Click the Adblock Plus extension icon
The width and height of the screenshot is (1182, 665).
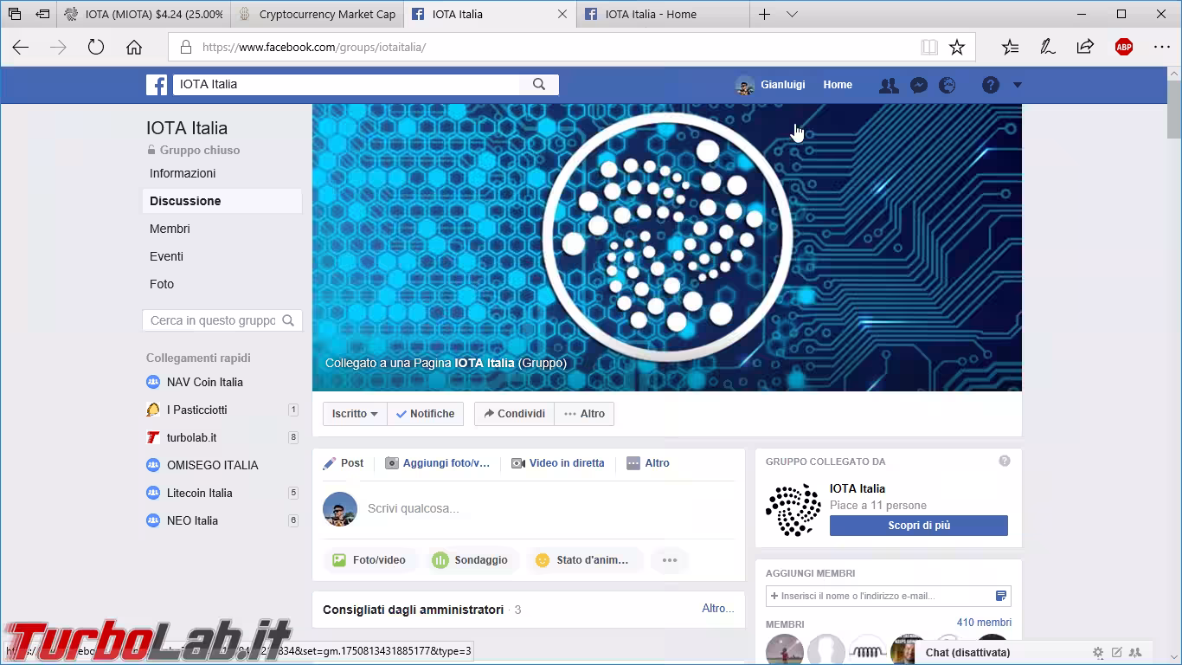[x=1124, y=48]
